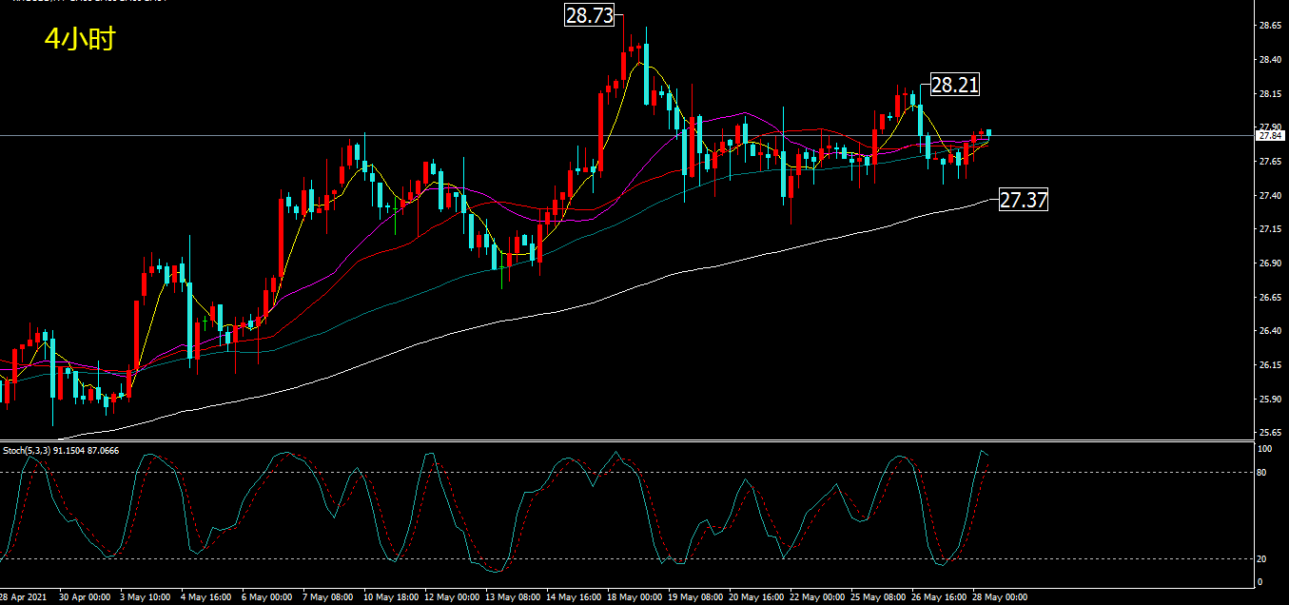Click the 28 Apr 2021 date label
Image resolution: width=1289 pixels, height=605 pixels.
coord(24,597)
